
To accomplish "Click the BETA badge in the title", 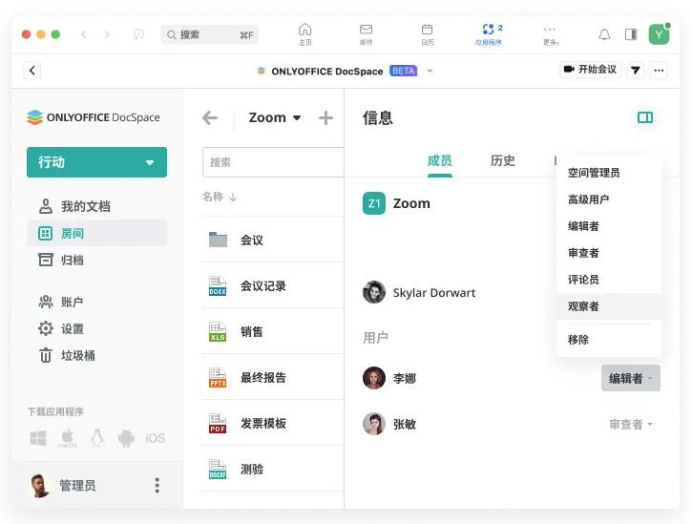I will [x=404, y=71].
